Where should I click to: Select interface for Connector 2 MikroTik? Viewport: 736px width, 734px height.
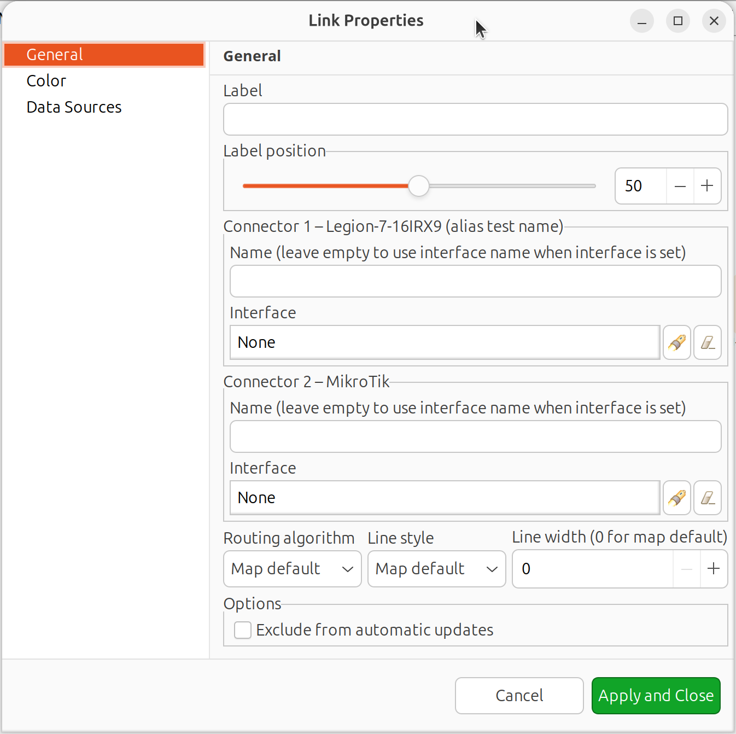(x=676, y=498)
